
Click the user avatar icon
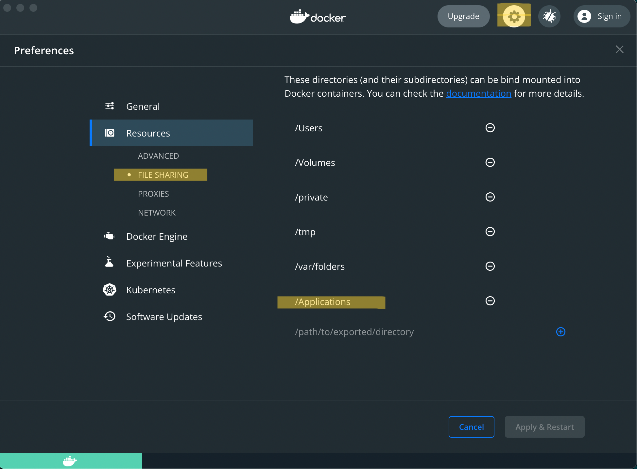[584, 16]
